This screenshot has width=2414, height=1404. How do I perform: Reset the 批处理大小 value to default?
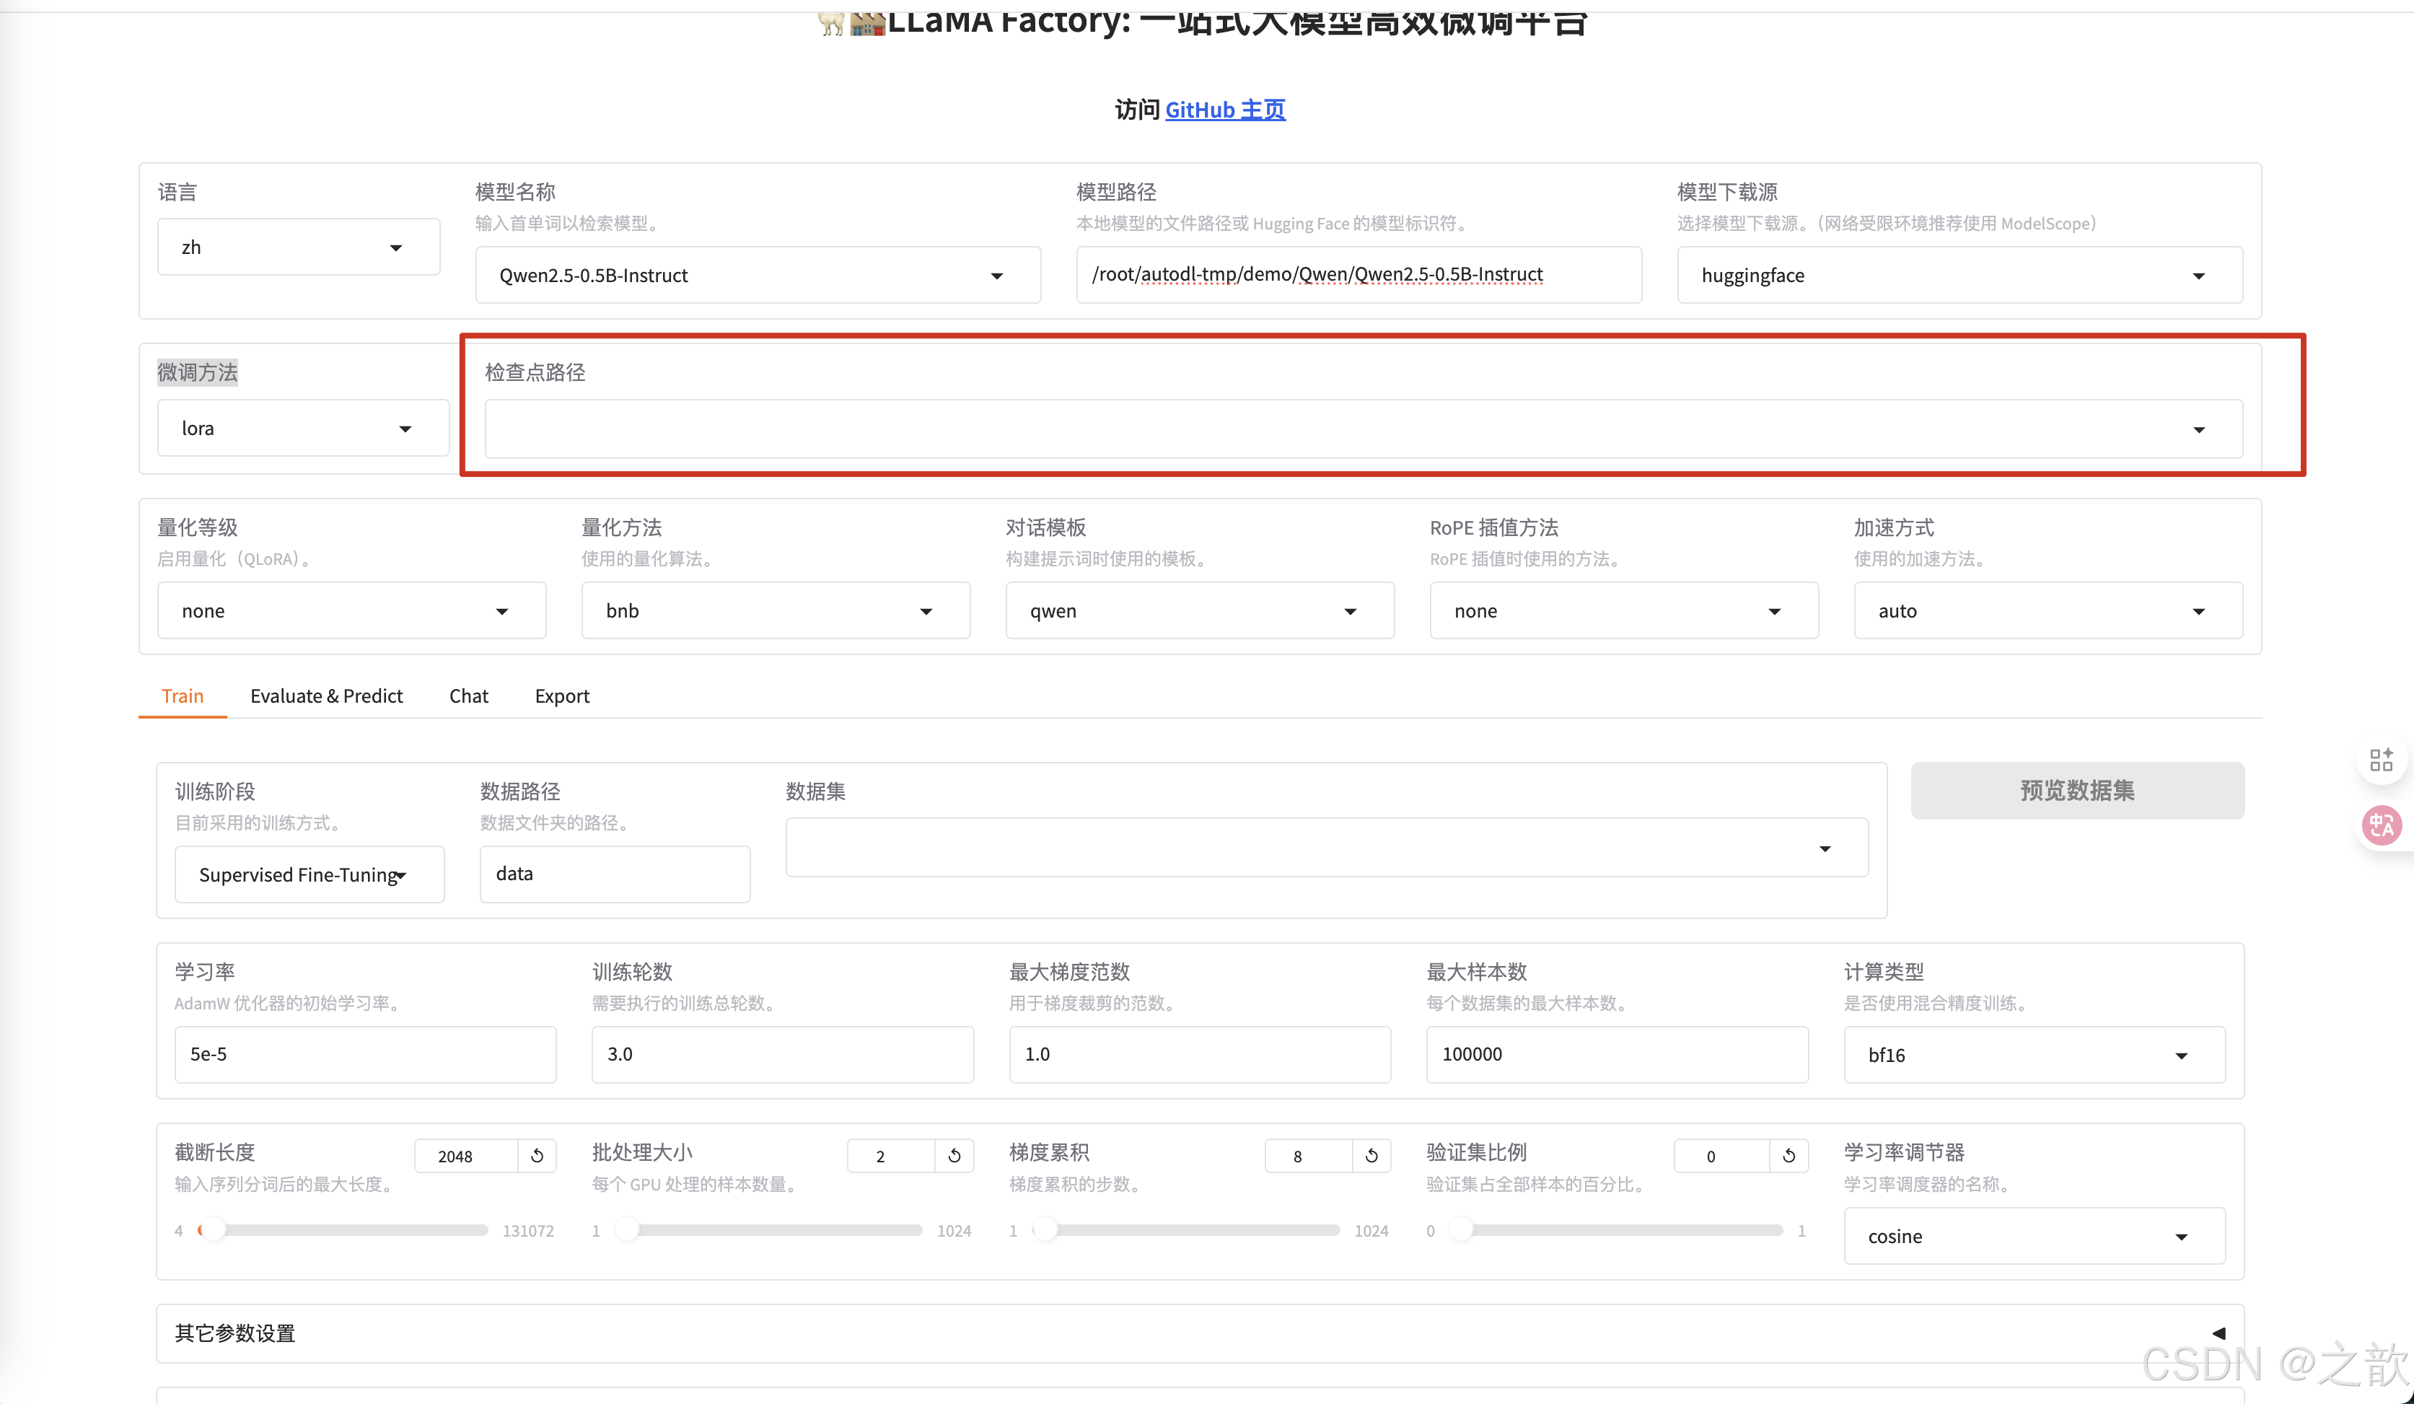(954, 1156)
